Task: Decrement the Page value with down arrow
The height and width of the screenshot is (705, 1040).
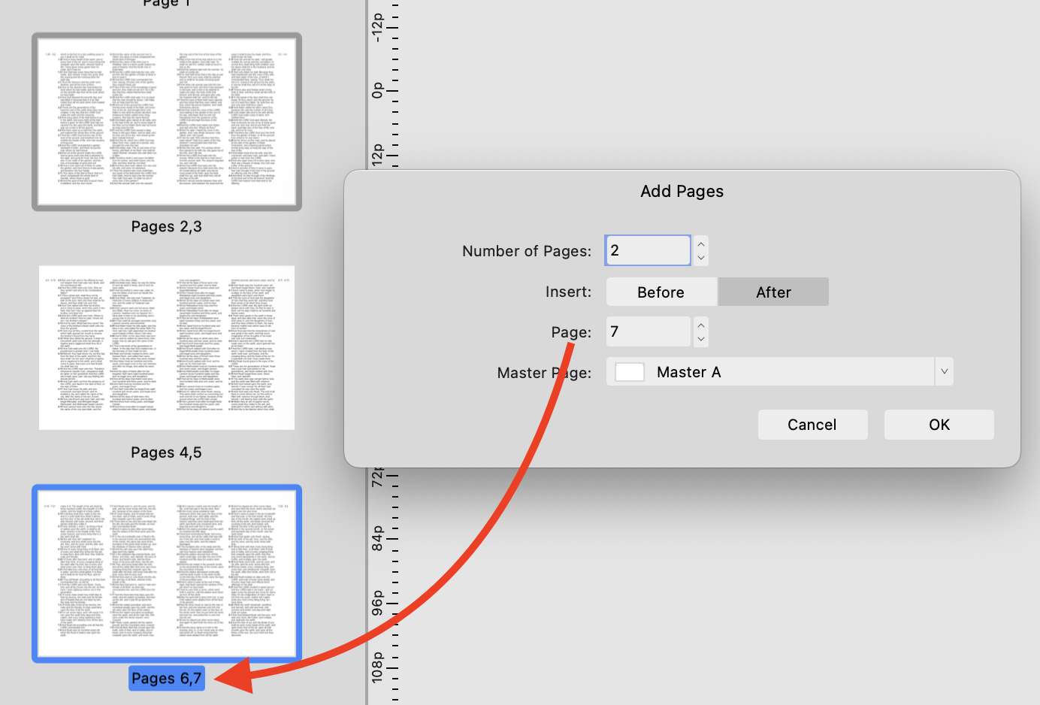Action: 701,339
